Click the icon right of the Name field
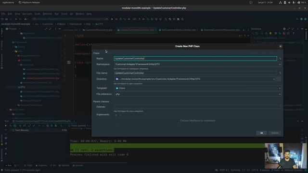308x173 pixels. pyautogui.click(x=280, y=59)
